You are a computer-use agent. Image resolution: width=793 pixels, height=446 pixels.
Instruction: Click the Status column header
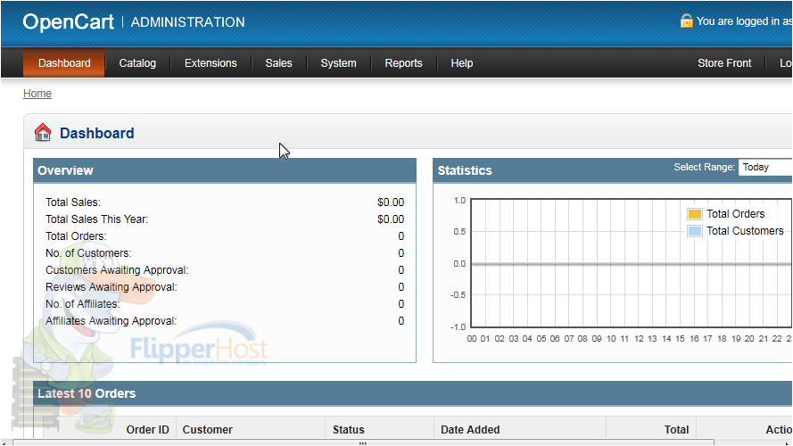pos(349,429)
